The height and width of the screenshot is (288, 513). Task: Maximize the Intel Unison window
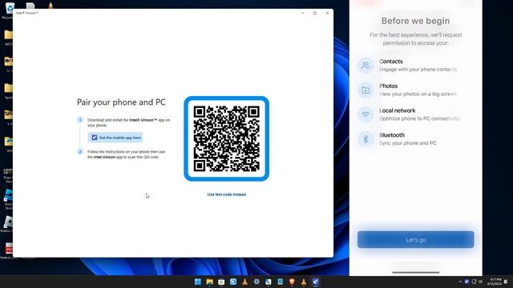coord(315,13)
